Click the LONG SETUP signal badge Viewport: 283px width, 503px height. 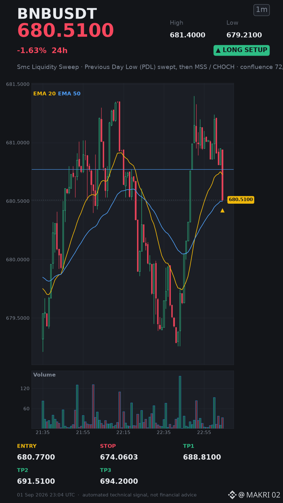[x=241, y=50]
